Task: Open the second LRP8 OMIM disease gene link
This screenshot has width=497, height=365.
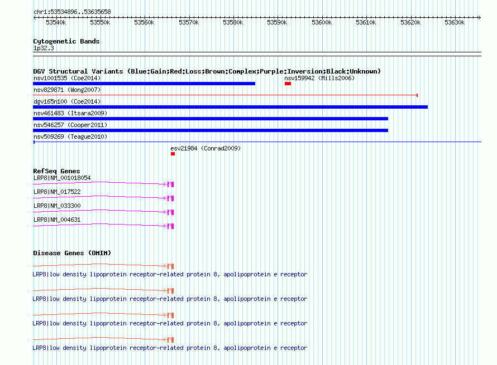Action: point(170,299)
